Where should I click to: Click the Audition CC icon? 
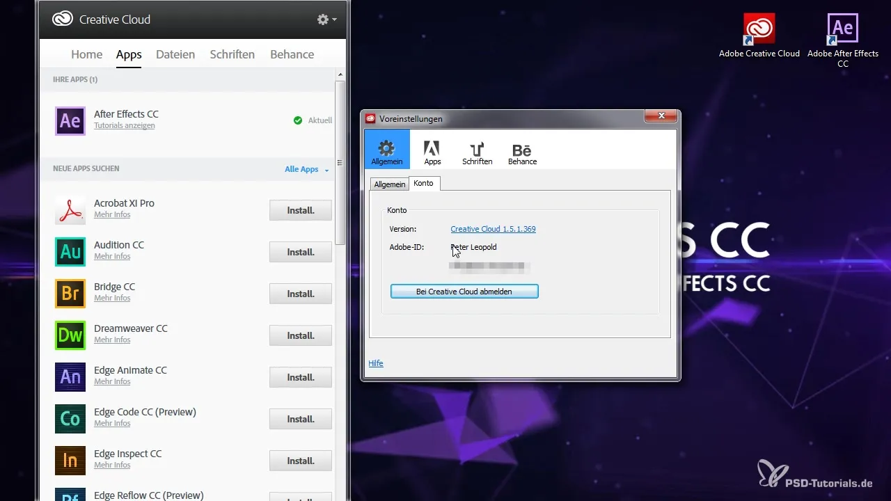pos(70,252)
